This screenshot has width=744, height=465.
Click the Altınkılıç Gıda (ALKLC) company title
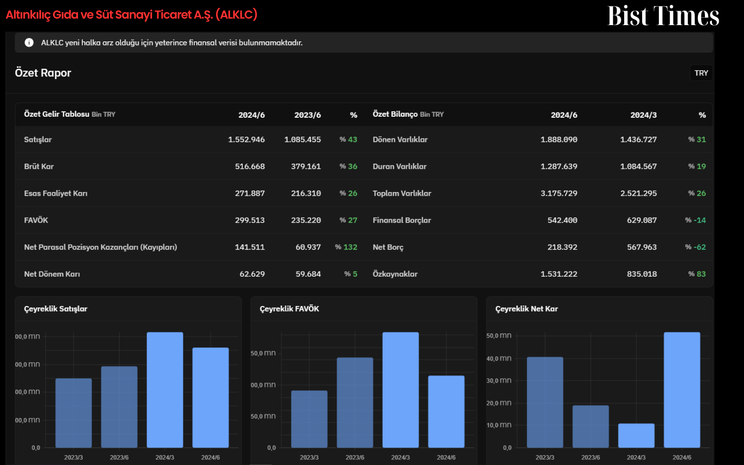132,14
